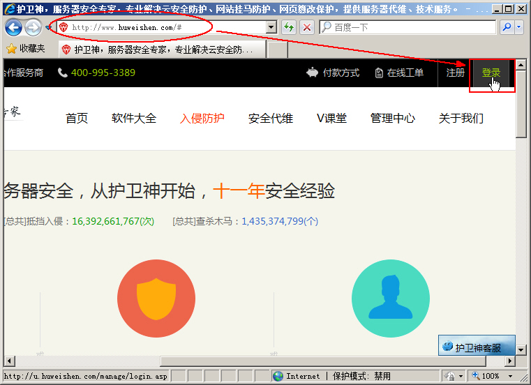The width and height of the screenshot is (531, 385).
Task: Click the teal user profile circle icon
Action: click(391, 299)
